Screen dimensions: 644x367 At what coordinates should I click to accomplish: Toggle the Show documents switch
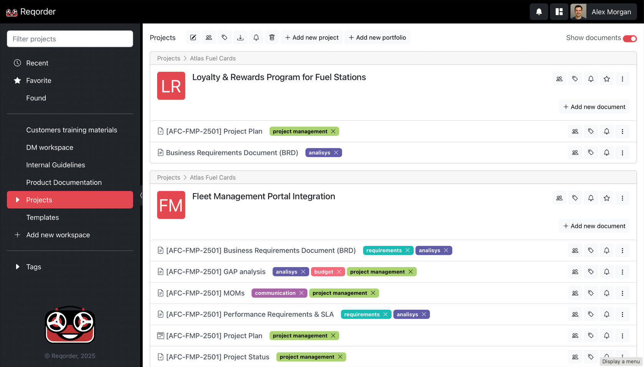click(630, 38)
